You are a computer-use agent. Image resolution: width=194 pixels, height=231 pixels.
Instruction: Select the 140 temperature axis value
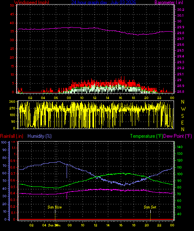pos(180,147)
